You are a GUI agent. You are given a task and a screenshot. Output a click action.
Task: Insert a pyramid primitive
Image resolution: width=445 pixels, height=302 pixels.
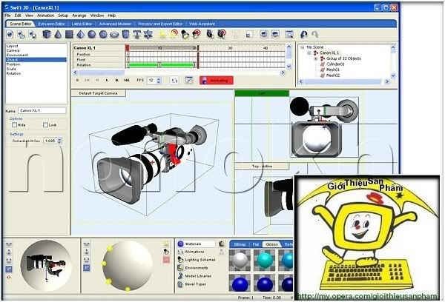click(81, 34)
